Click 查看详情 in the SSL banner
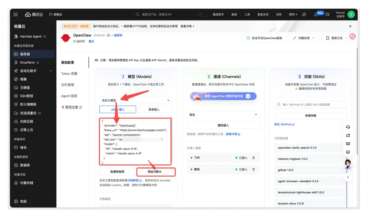Image resolution: width=376 pixels, height=216 pixels. 187,26
